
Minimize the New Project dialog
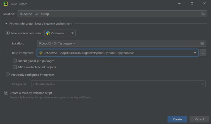(x=179, y=4)
